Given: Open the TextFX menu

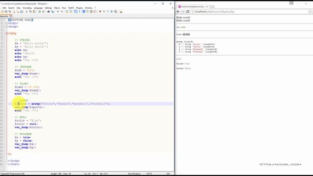Looking at the screenshot, I should click(71, 8).
